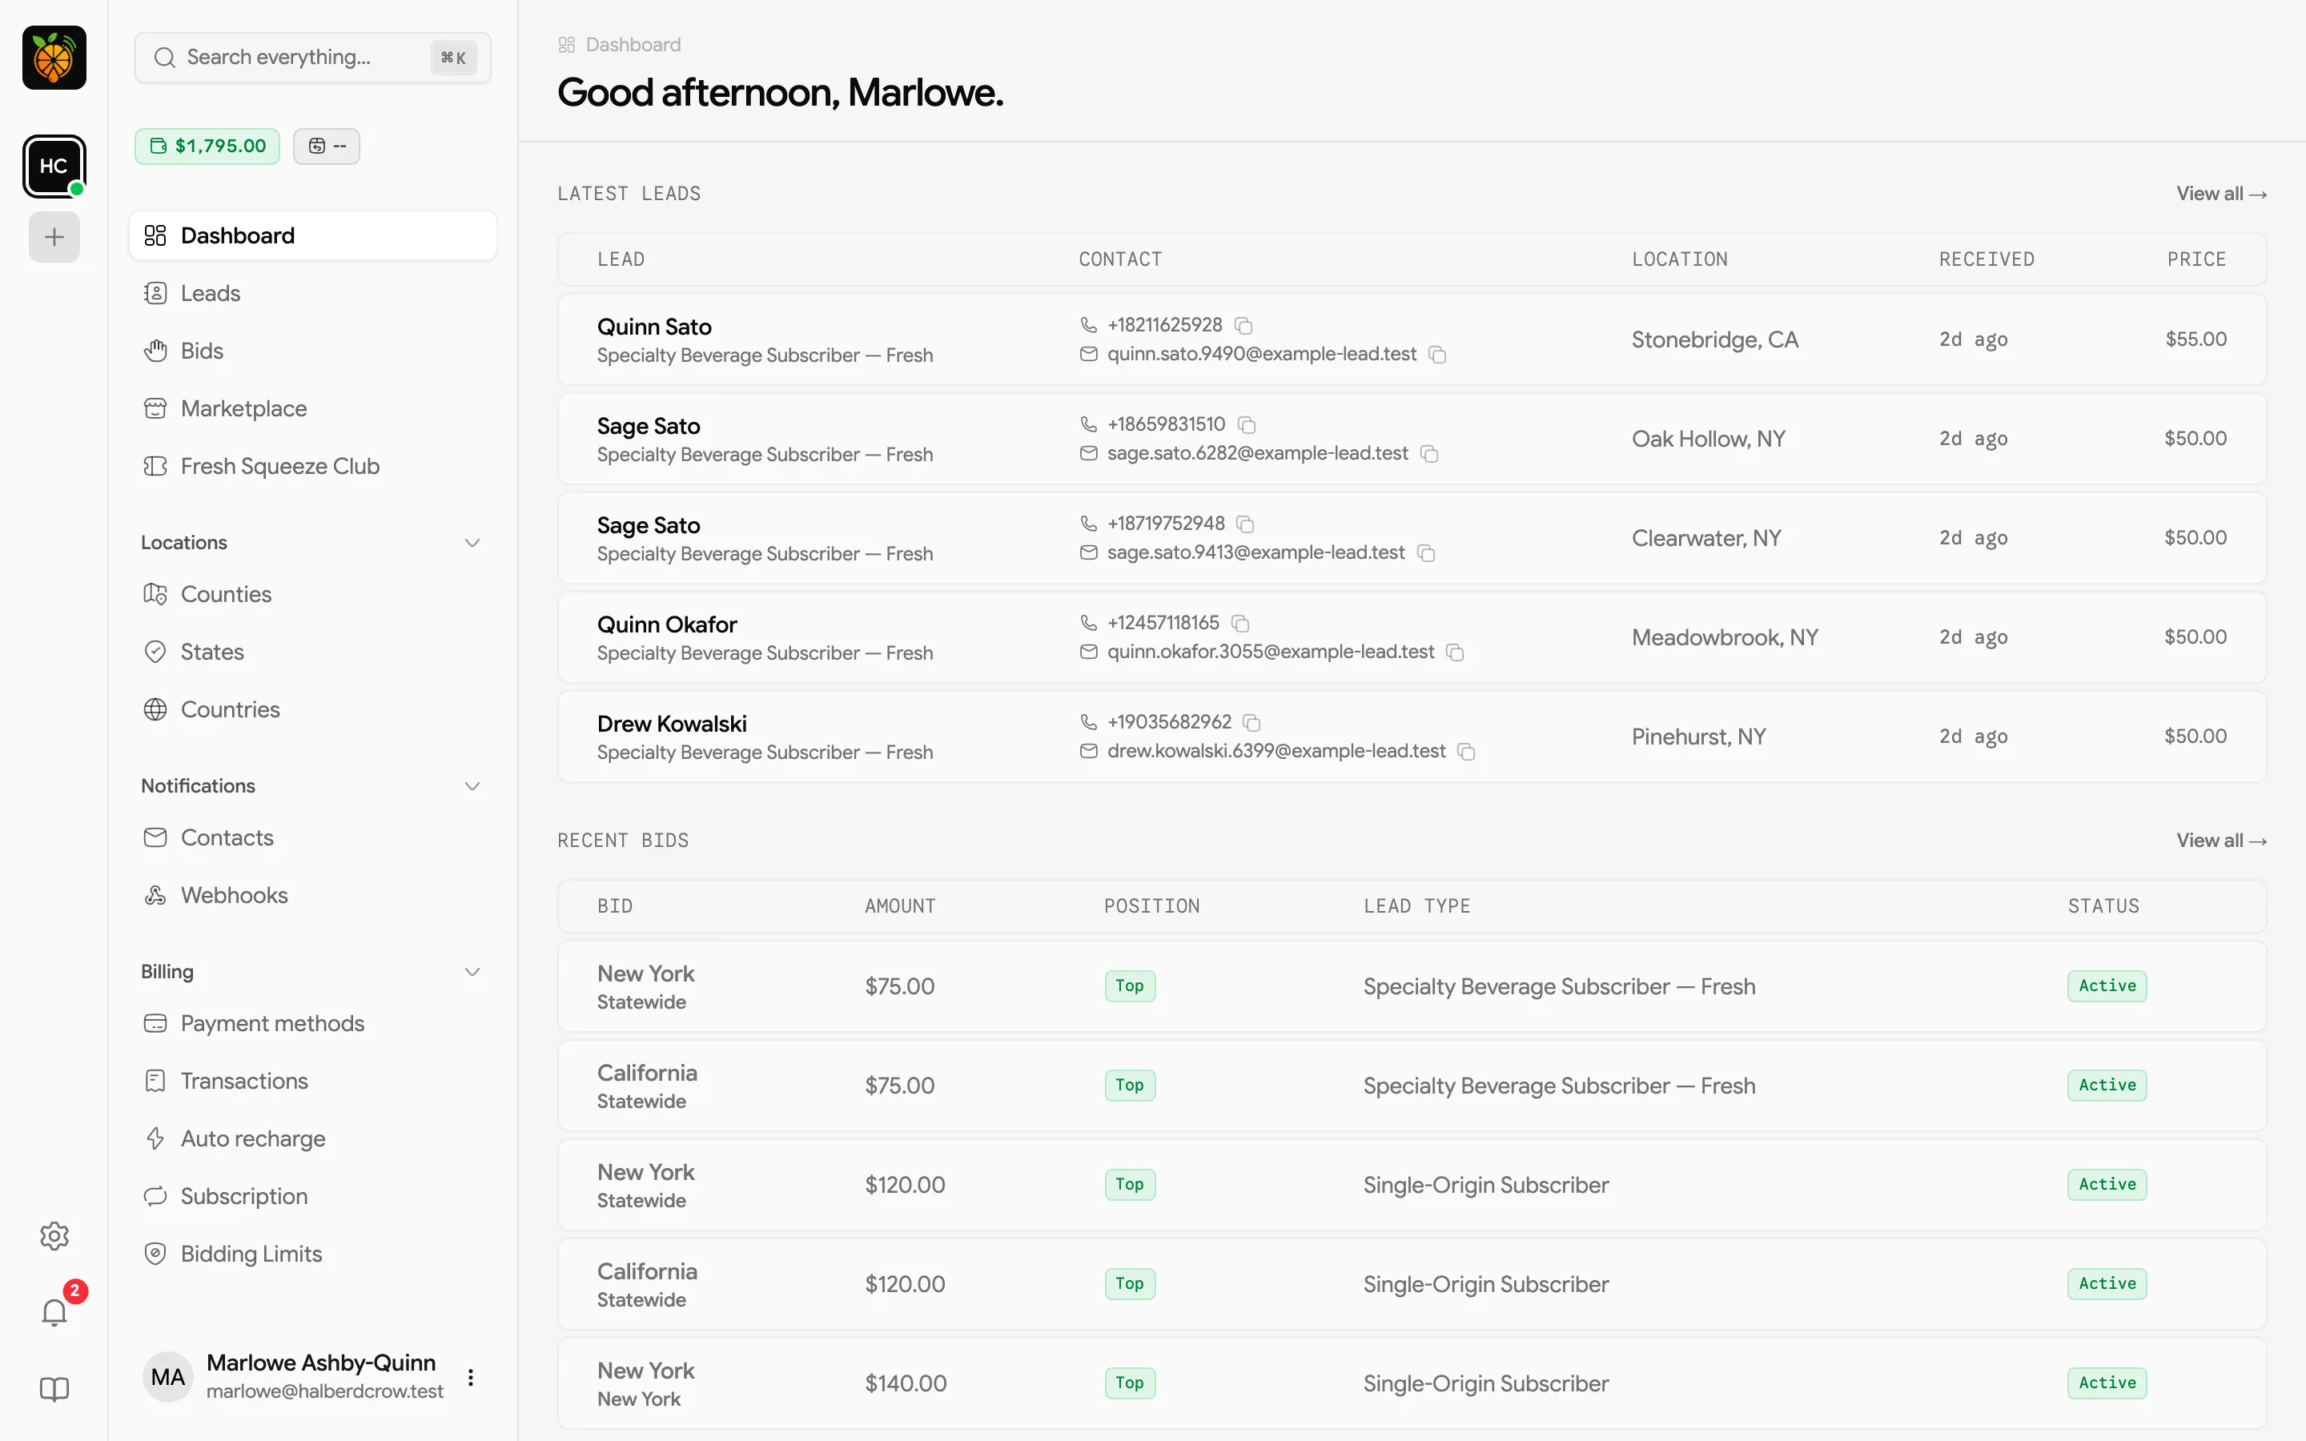
Task: Focus the Search everything field
Action: pos(312,57)
